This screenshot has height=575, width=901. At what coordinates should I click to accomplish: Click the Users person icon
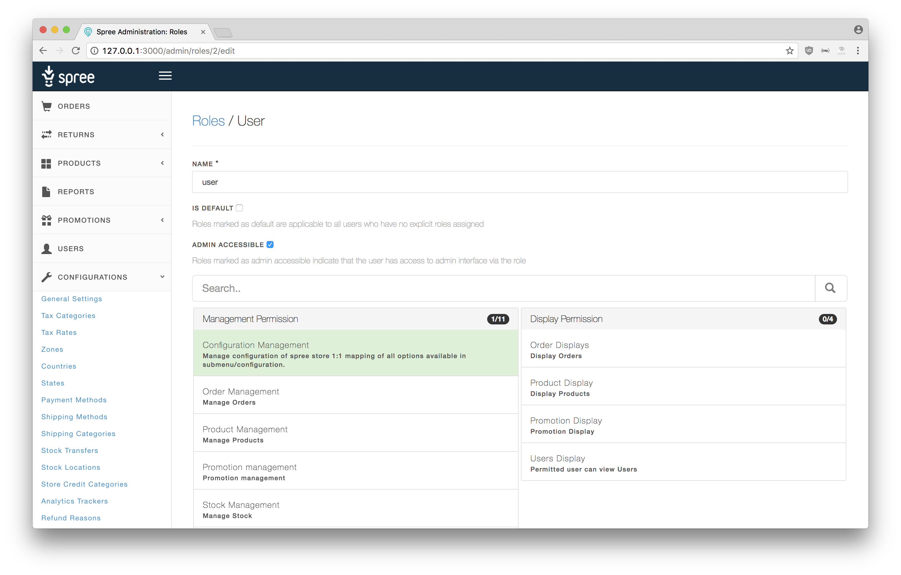click(x=46, y=249)
